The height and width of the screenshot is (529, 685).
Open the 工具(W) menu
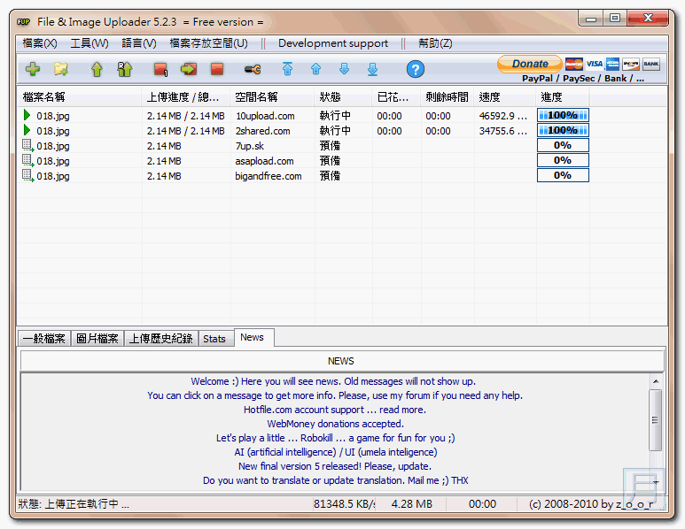pyautogui.click(x=90, y=43)
